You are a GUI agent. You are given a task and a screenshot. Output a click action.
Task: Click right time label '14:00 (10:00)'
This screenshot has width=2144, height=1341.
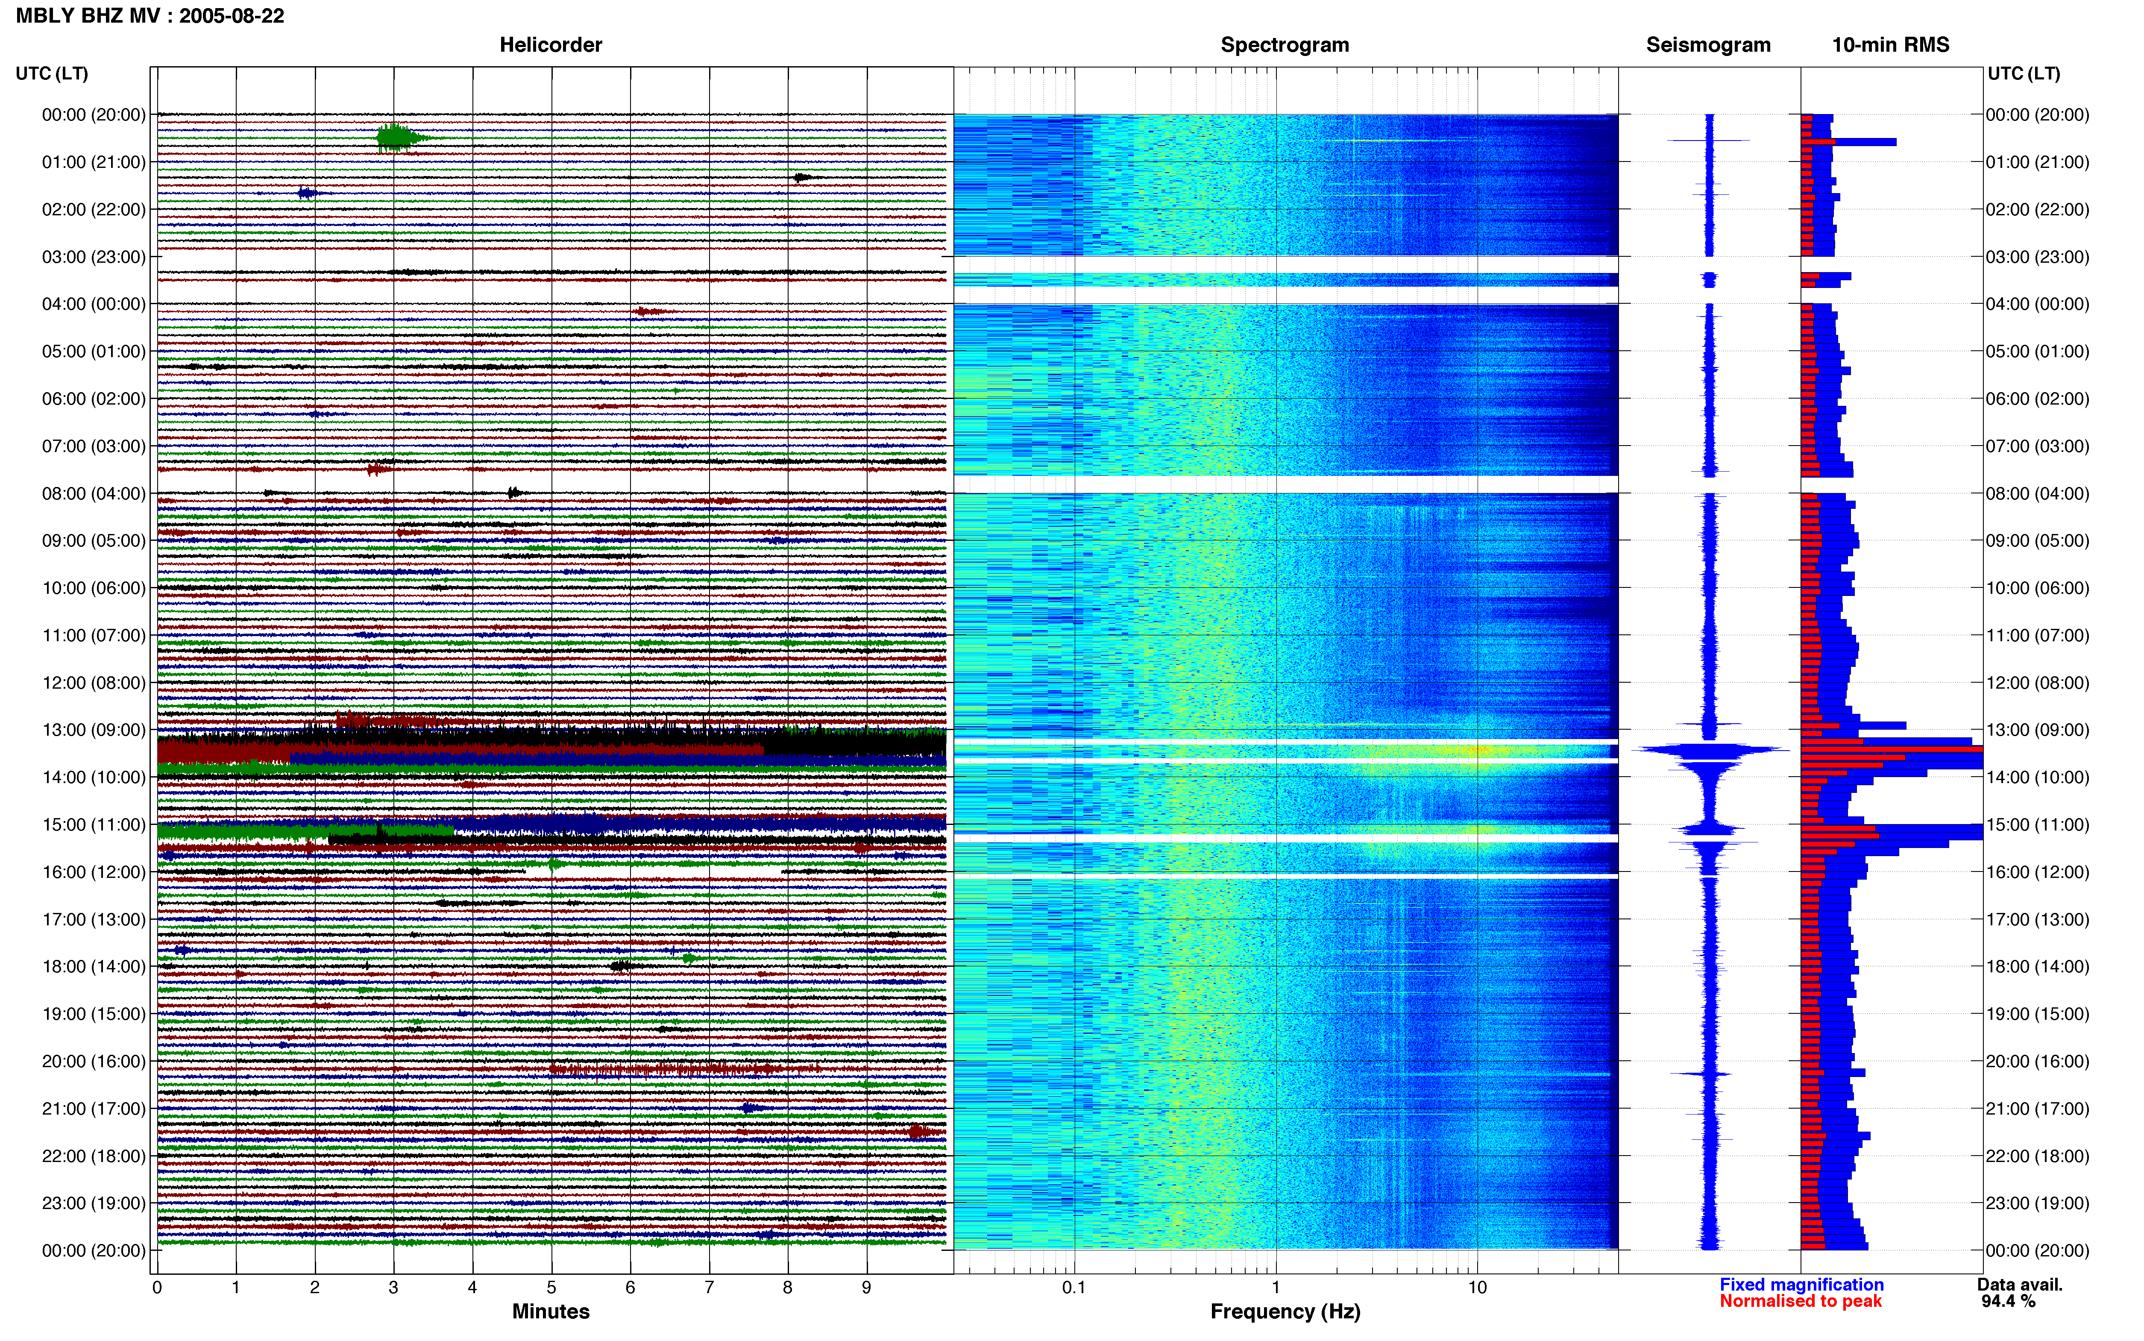click(x=2038, y=777)
